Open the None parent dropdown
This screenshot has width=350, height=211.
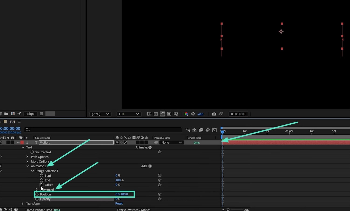click(172, 142)
